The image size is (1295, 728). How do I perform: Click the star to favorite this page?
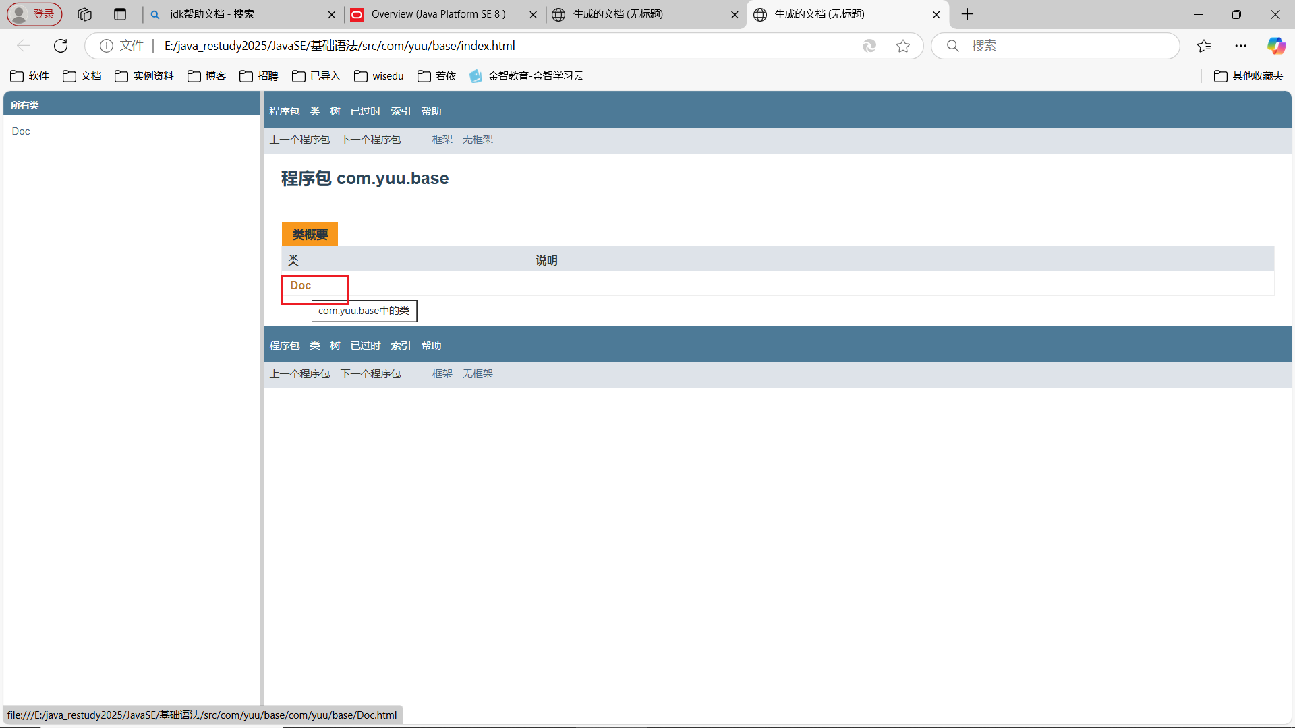coord(903,46)
